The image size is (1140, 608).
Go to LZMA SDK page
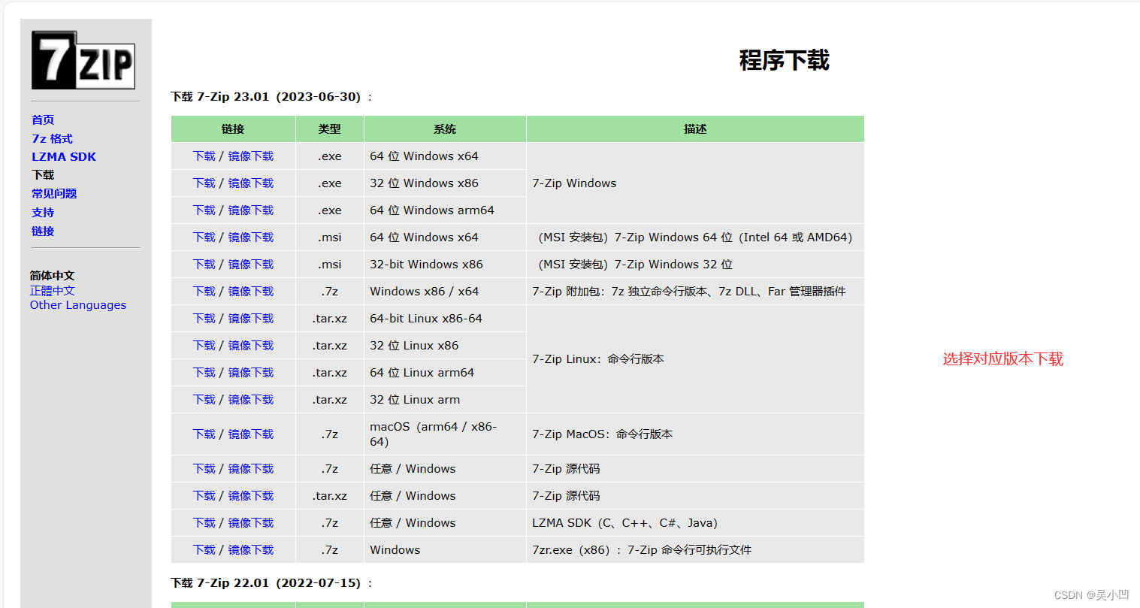(x=64, y=156)
